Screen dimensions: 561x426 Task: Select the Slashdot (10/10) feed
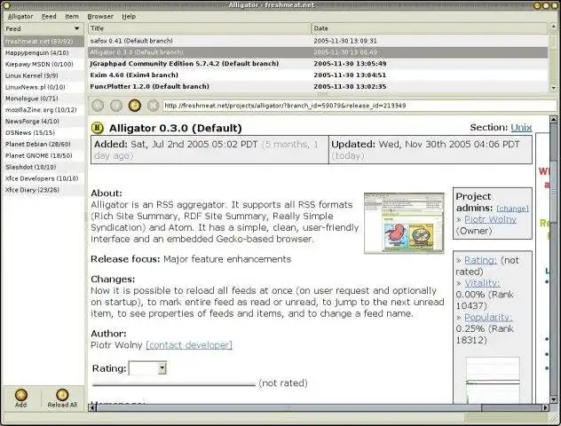[43, 167]
